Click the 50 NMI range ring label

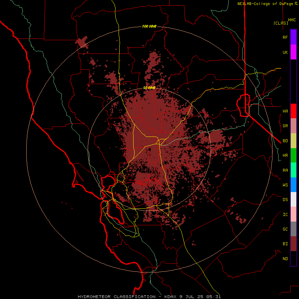coord(149,88)
